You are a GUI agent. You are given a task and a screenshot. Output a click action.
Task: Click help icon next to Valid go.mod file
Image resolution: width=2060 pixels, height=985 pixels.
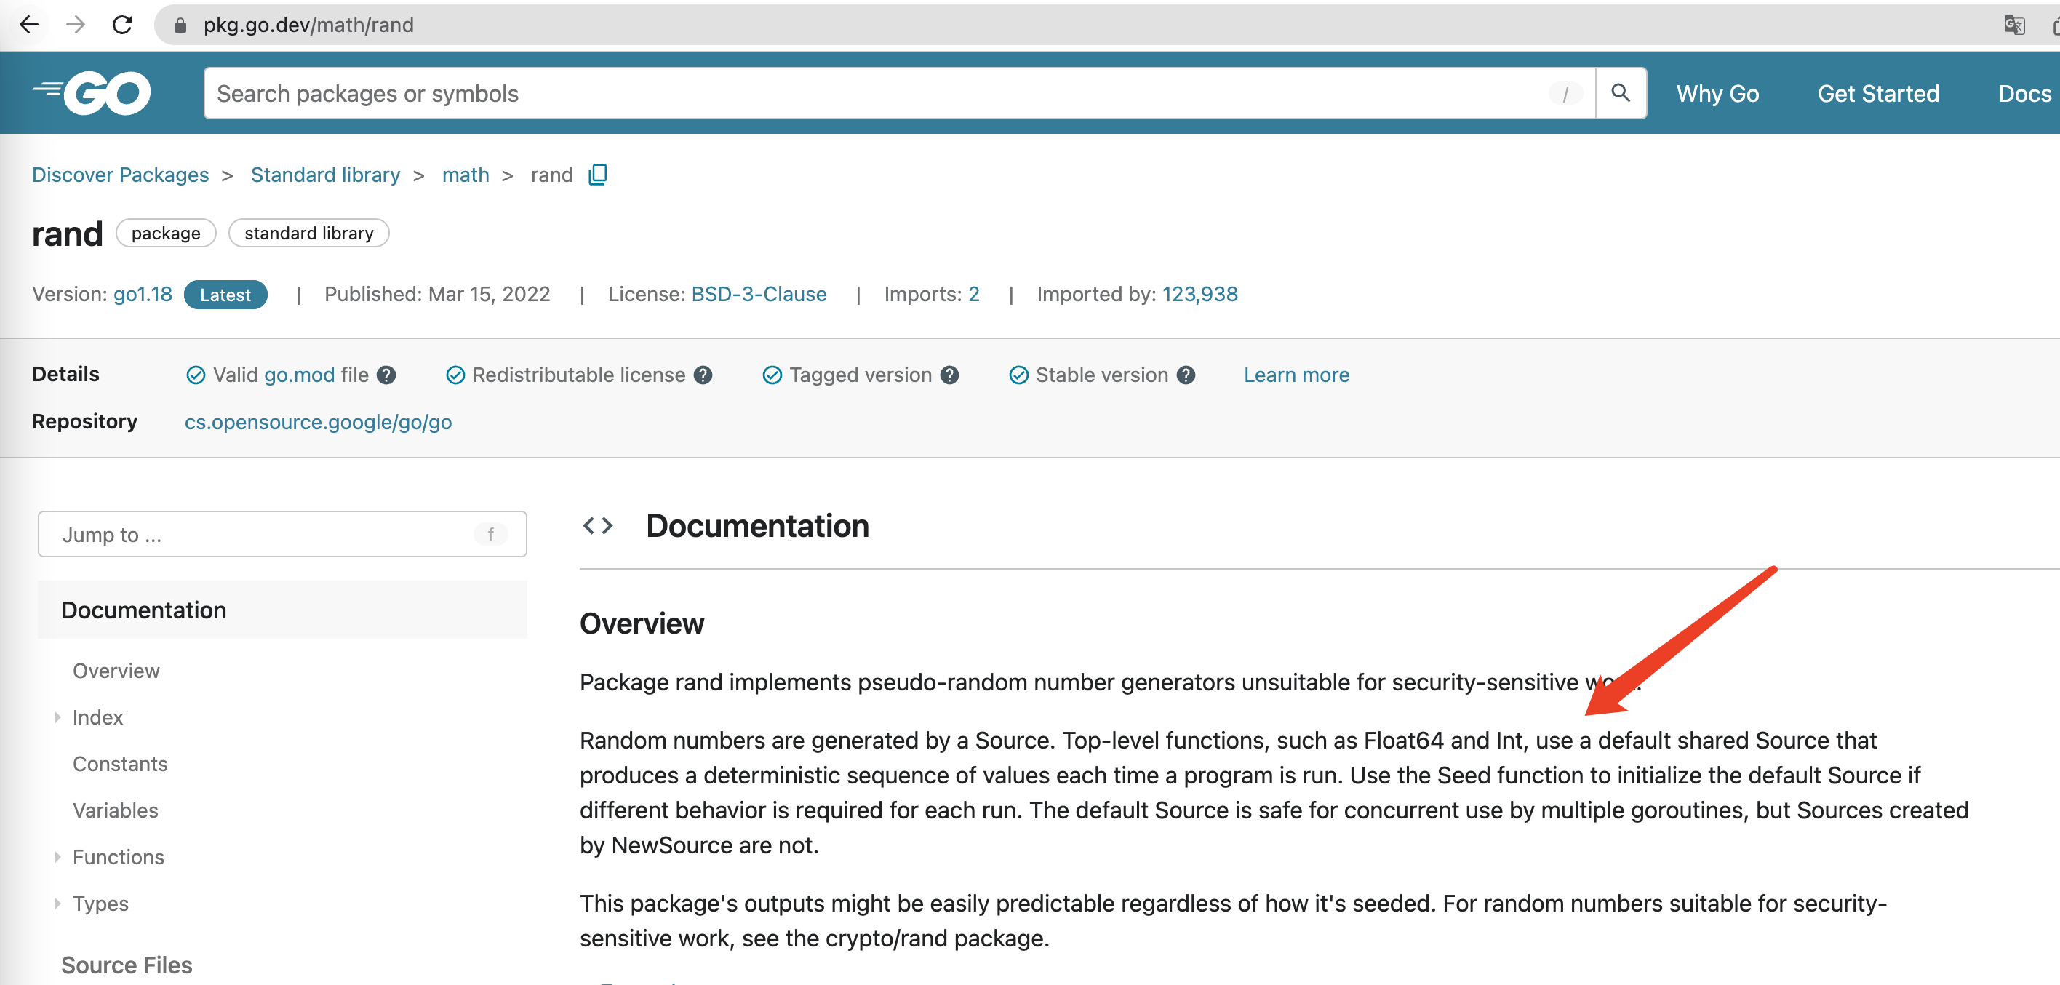[x=386, y=375]
